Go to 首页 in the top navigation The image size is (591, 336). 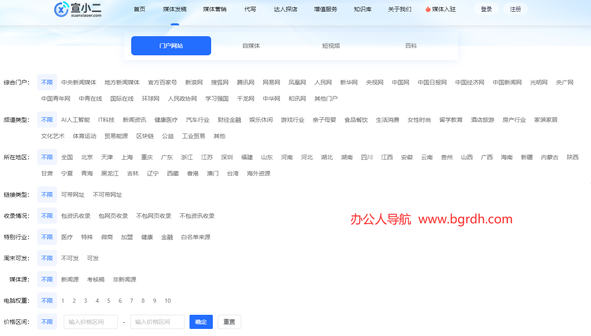coord(140,9)
